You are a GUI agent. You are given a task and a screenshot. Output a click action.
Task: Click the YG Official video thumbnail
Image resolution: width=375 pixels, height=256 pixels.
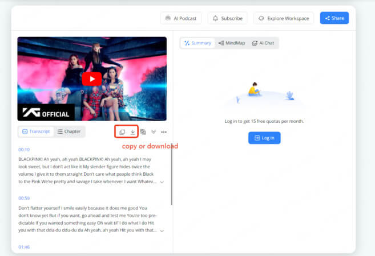[x=92, y=79]
